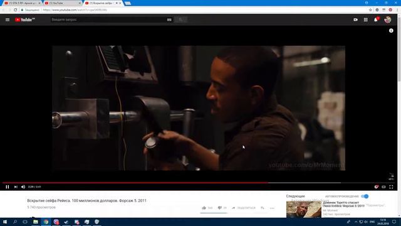This screenshot has height=226, width=401.
Task: Open the upload video camera icon
Action: [355, 19]
